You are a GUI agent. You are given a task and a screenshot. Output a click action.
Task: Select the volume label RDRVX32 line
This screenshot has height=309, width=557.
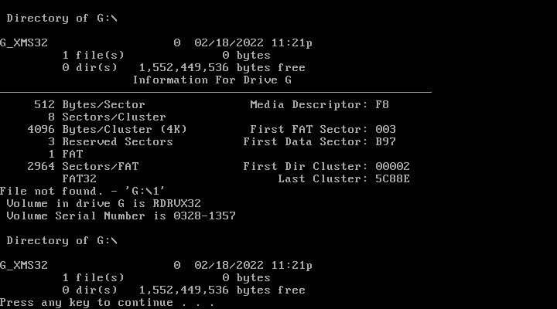(104, 204)
